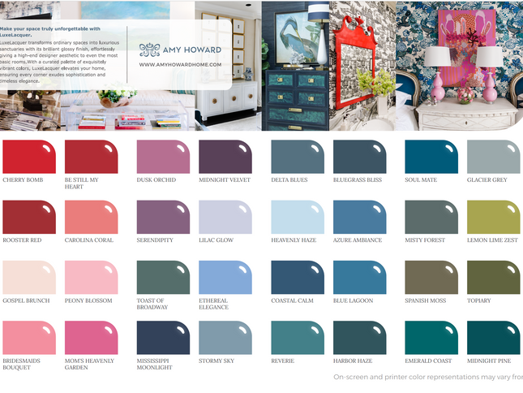
Task: Choose the Soul Mate teal swatch
Action: [x=431, y=157]
